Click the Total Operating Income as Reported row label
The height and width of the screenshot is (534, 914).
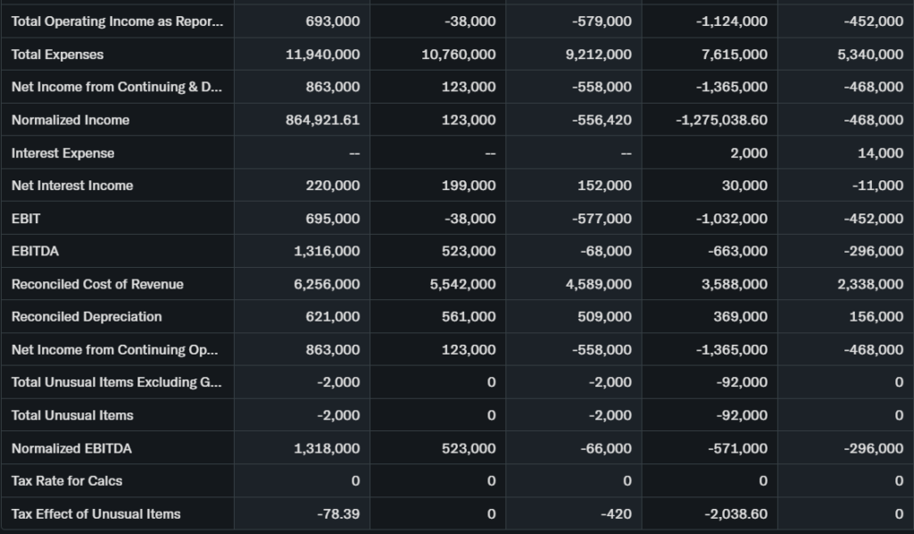click(x=116, y=21)
